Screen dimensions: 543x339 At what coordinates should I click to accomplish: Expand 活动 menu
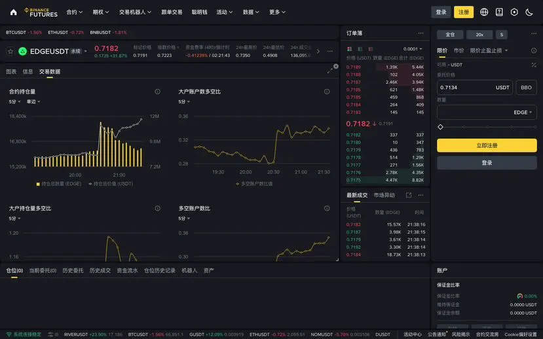pos(225,12)
